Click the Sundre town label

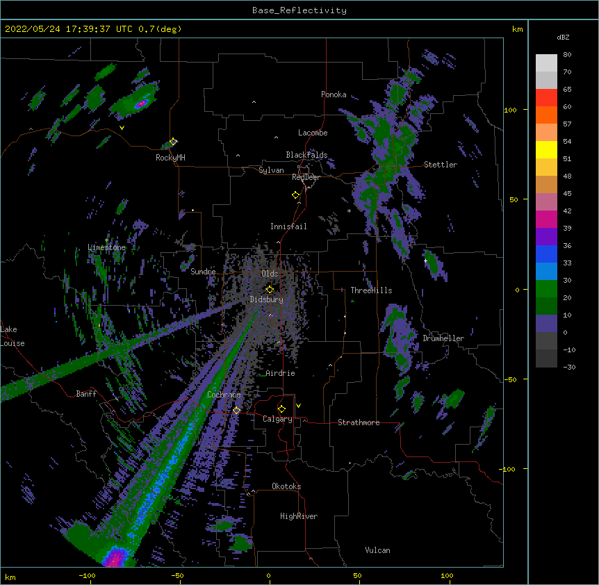point(203,272)
